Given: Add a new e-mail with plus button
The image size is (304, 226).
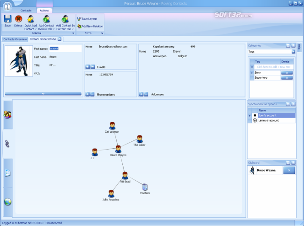Looking at the screenshot, I should tap(87, 67).
